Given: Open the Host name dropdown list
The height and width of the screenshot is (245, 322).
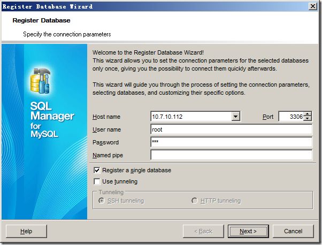Looking at the screenshot, I should point(236,117).
